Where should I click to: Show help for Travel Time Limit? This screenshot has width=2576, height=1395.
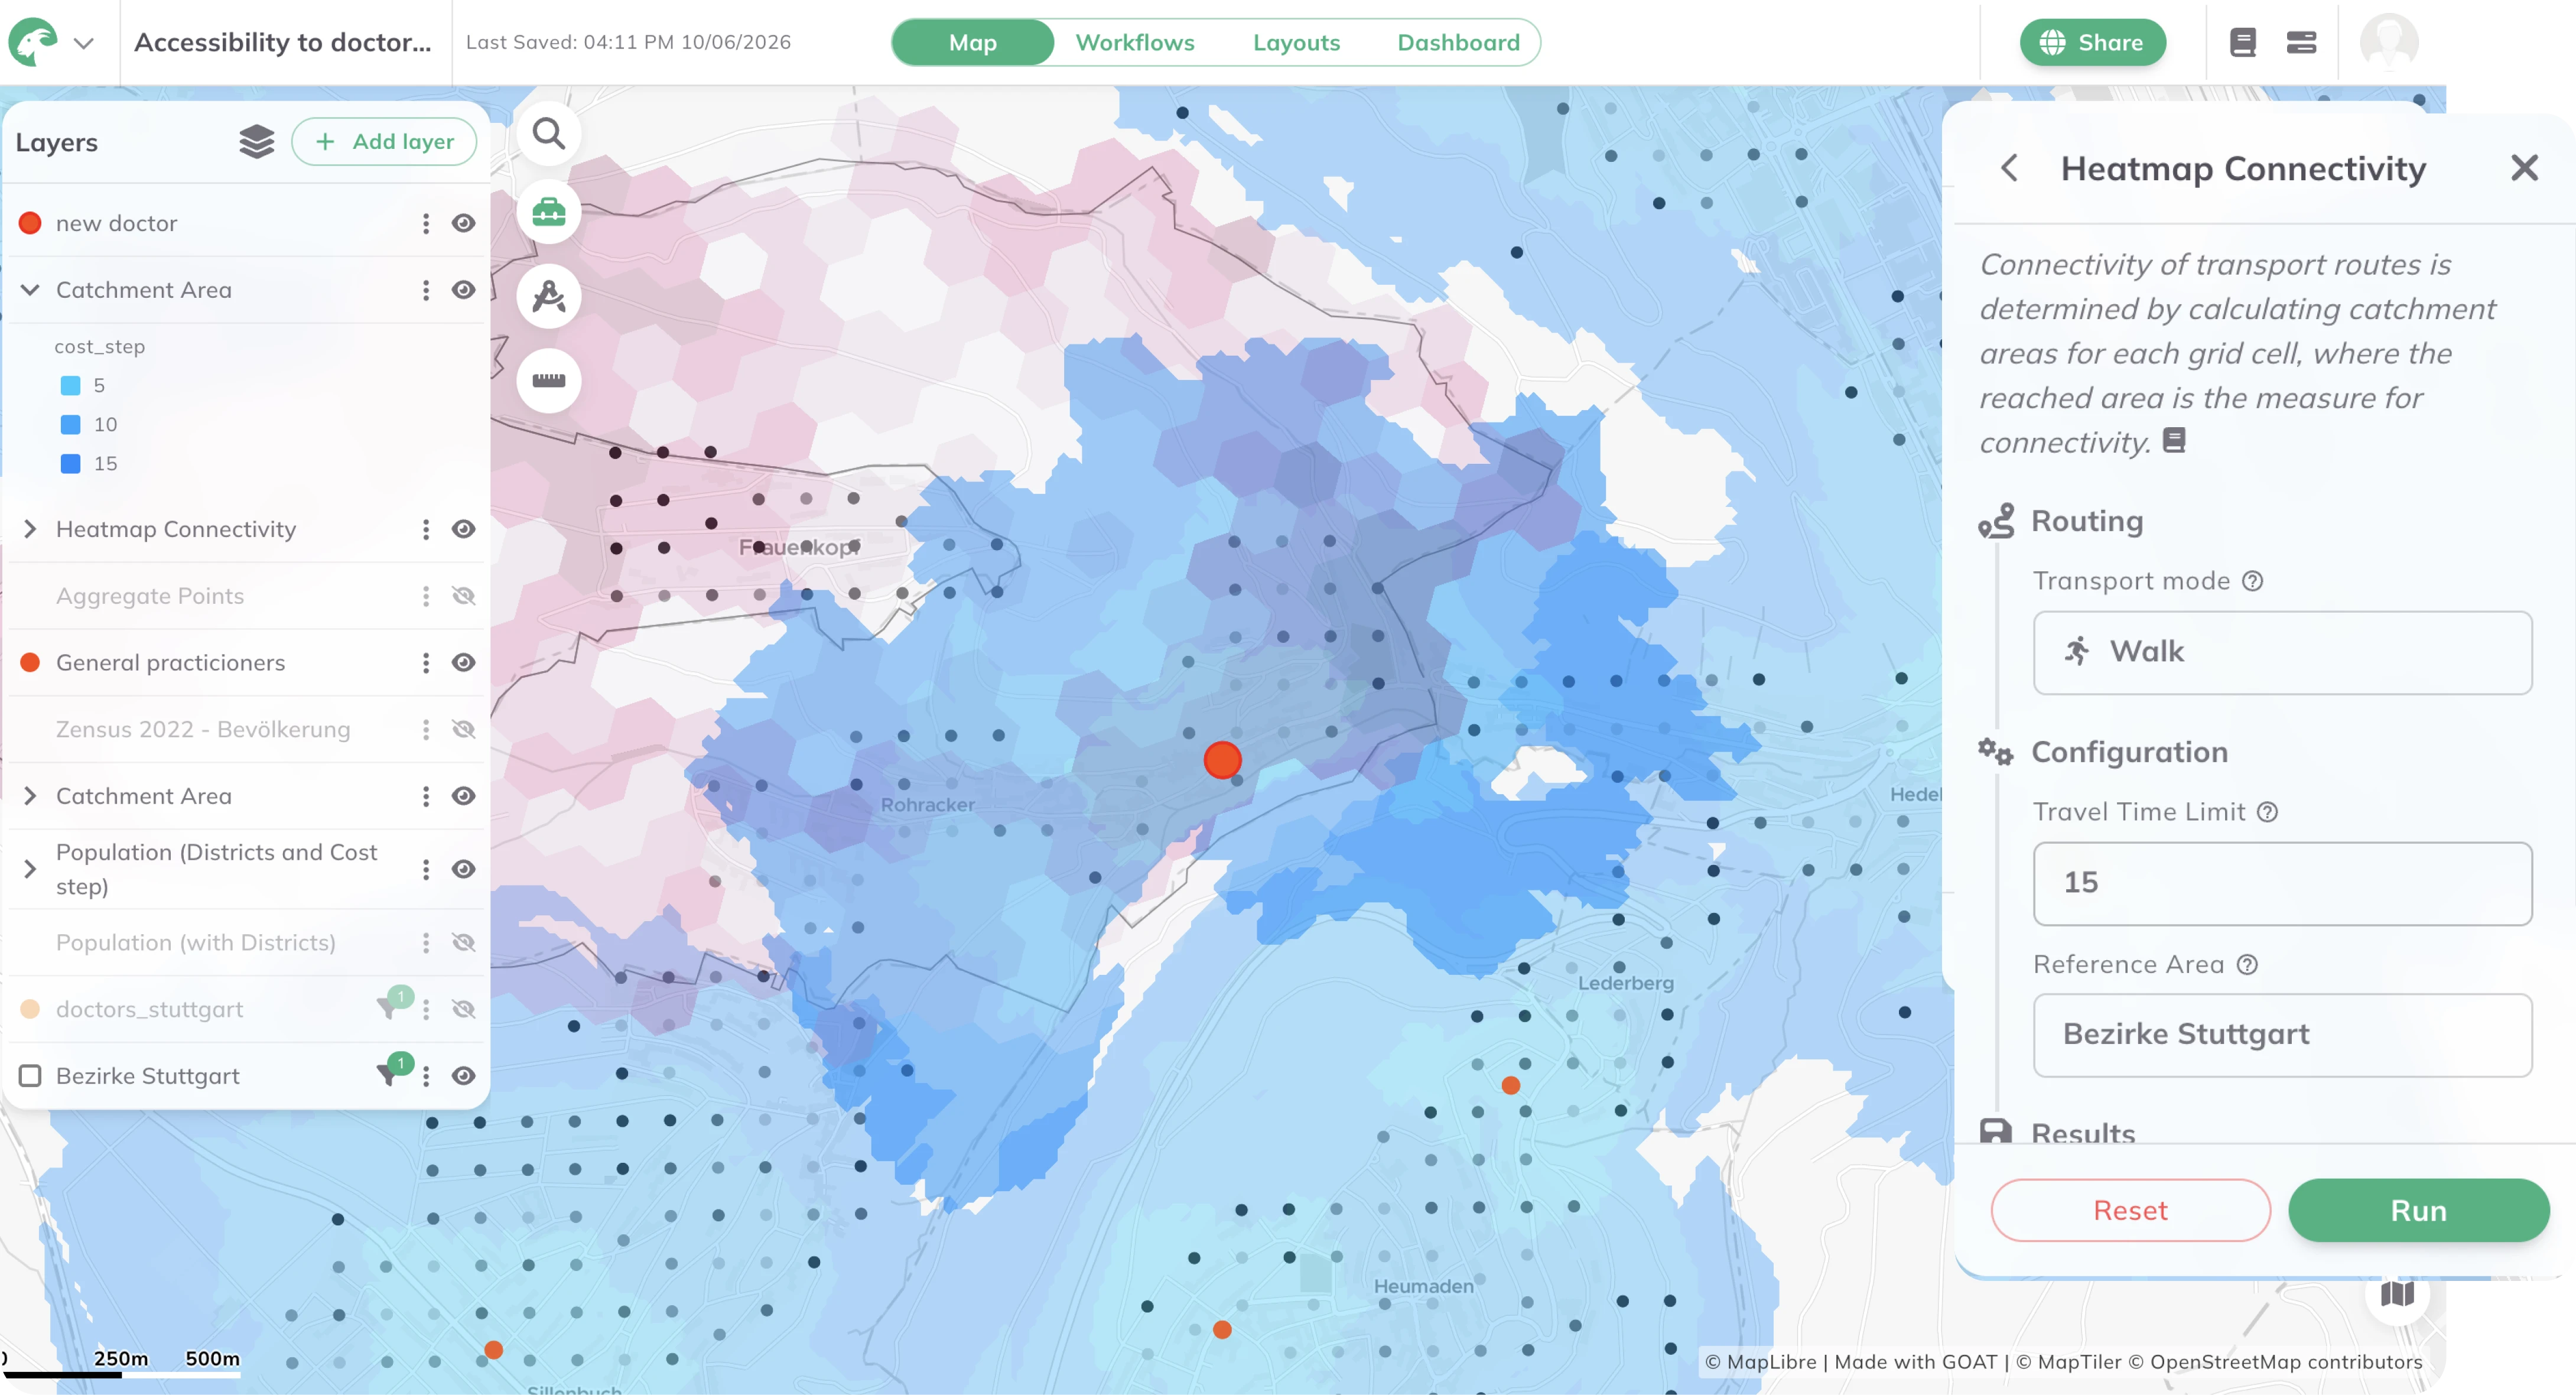coord(2267,812)
